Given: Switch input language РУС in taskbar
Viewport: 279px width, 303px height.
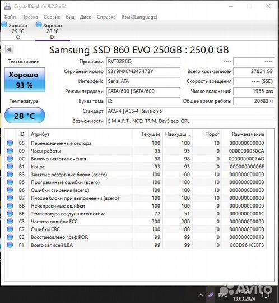Looking at the screenshot, I should click(223, 295).
